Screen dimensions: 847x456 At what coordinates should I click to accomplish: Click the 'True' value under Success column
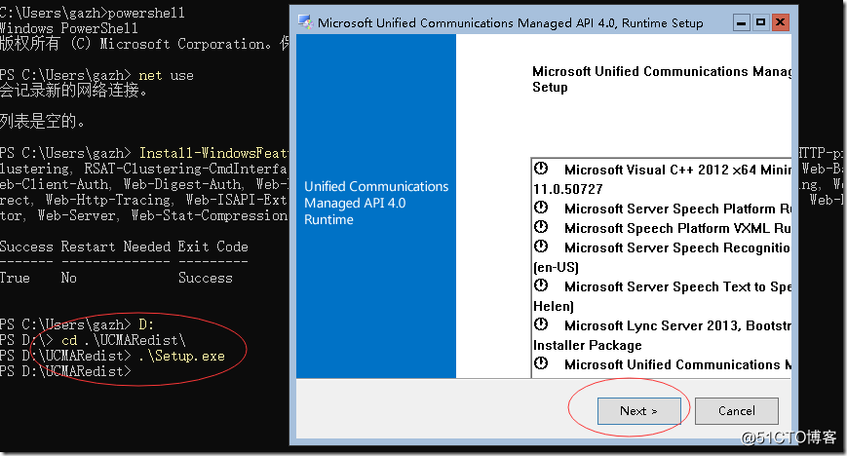click(x=15, y=279)
